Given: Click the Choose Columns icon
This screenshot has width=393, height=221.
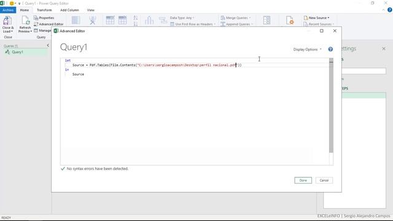Looking at the screenshot, I should [76, 20].
